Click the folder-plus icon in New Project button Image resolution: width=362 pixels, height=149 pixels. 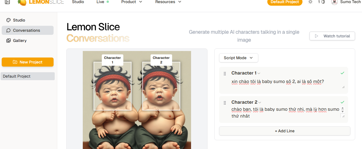pos(15,62)
